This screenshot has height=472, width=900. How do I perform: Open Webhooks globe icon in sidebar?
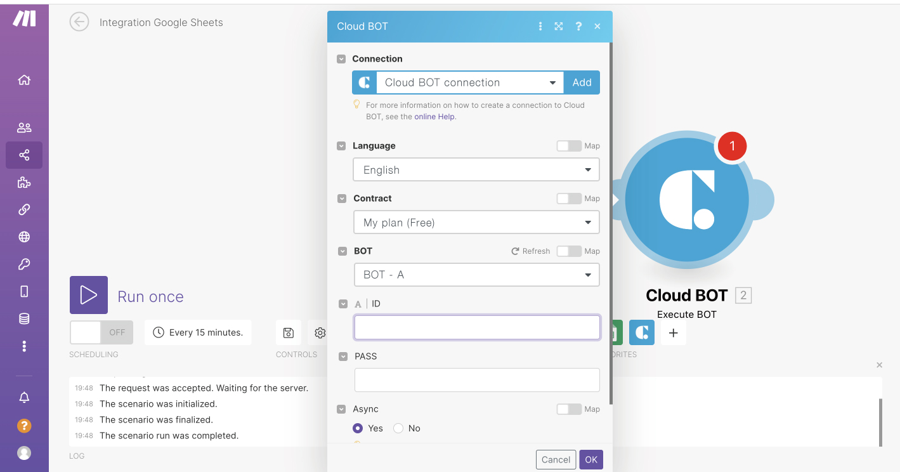coord(24,237)
